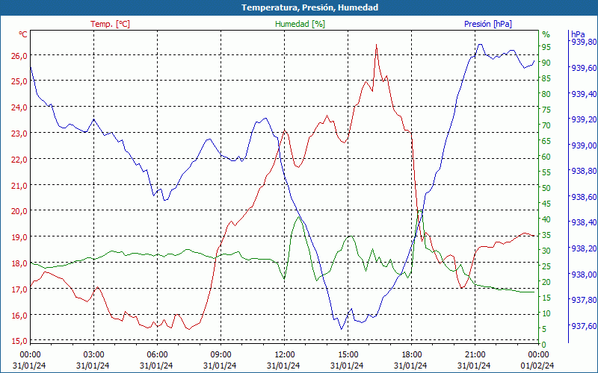Choose the 75 humidity tick value
This screenshot has width=598, height=373.
click(x=546, y=110)
